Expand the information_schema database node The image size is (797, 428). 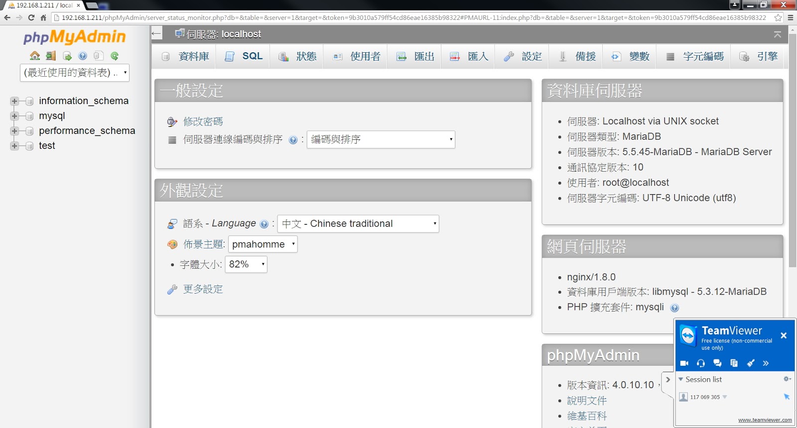click(14, 101)
